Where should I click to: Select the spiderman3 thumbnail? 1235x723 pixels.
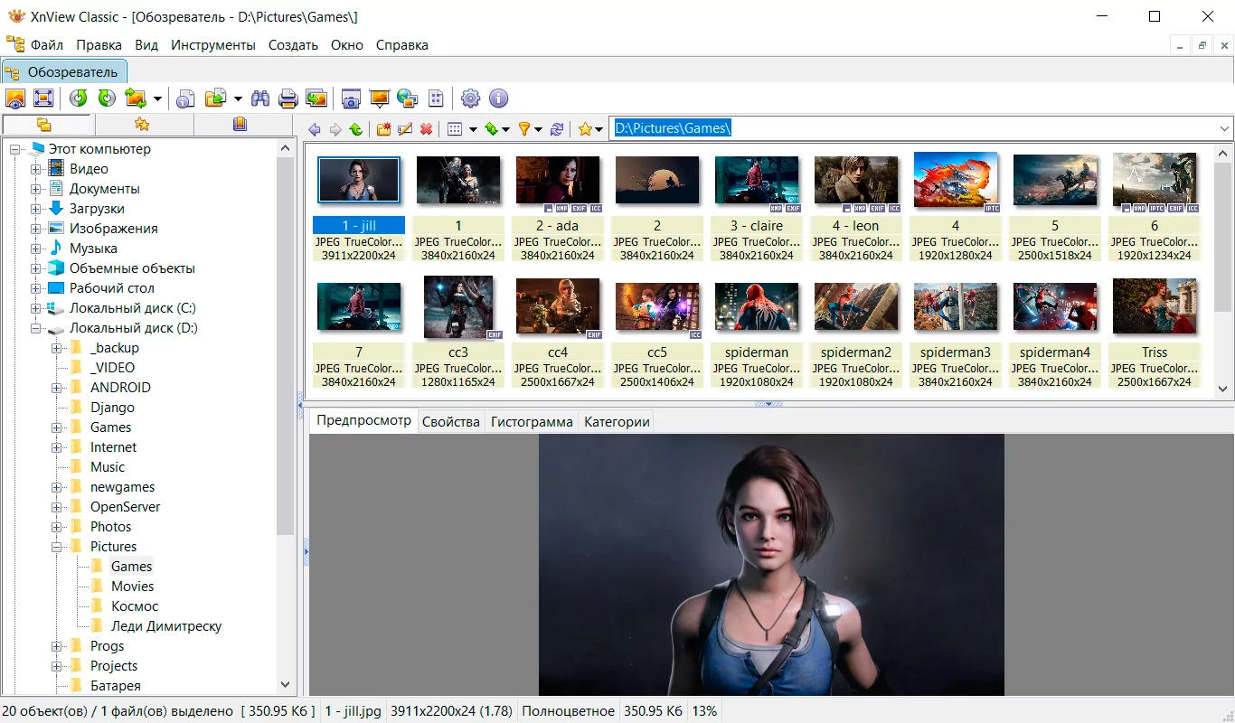[956, 333]
